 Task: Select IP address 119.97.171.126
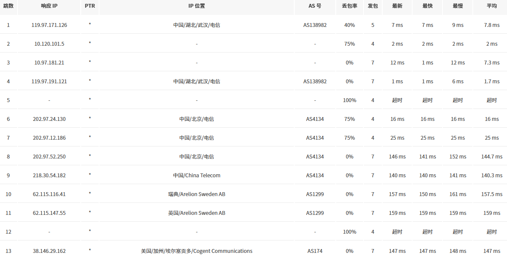coord(49,25)
